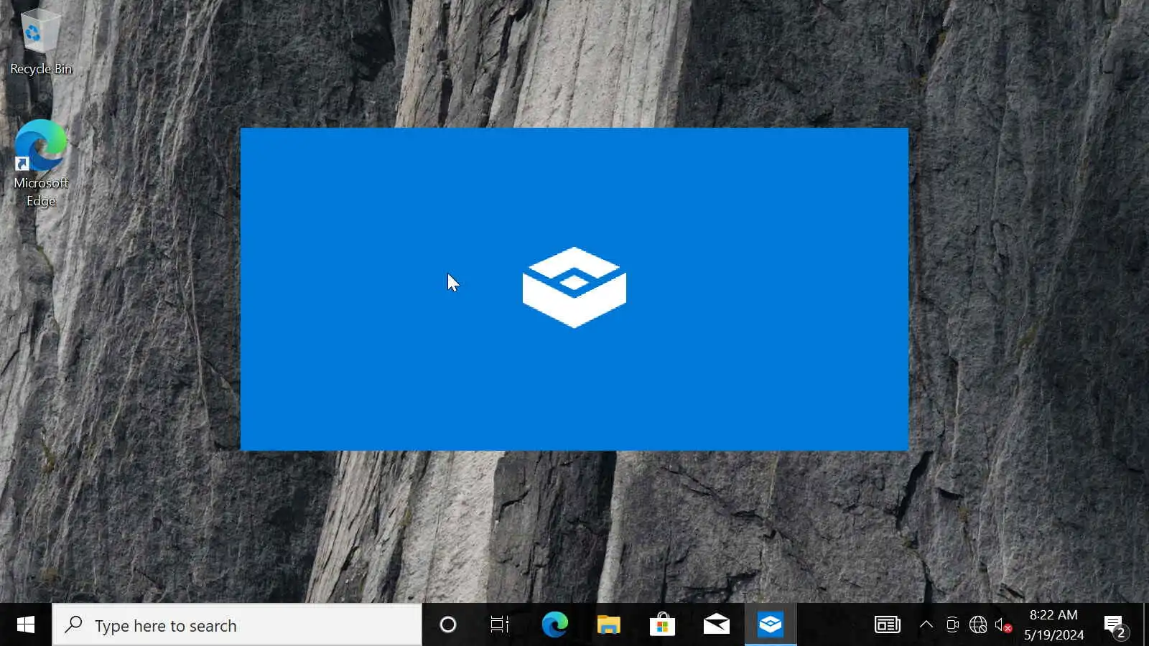Open the Windows Start menu
Image resolution: width=1149 pixels, height=646 pixels.
click(x=26, y=625)
